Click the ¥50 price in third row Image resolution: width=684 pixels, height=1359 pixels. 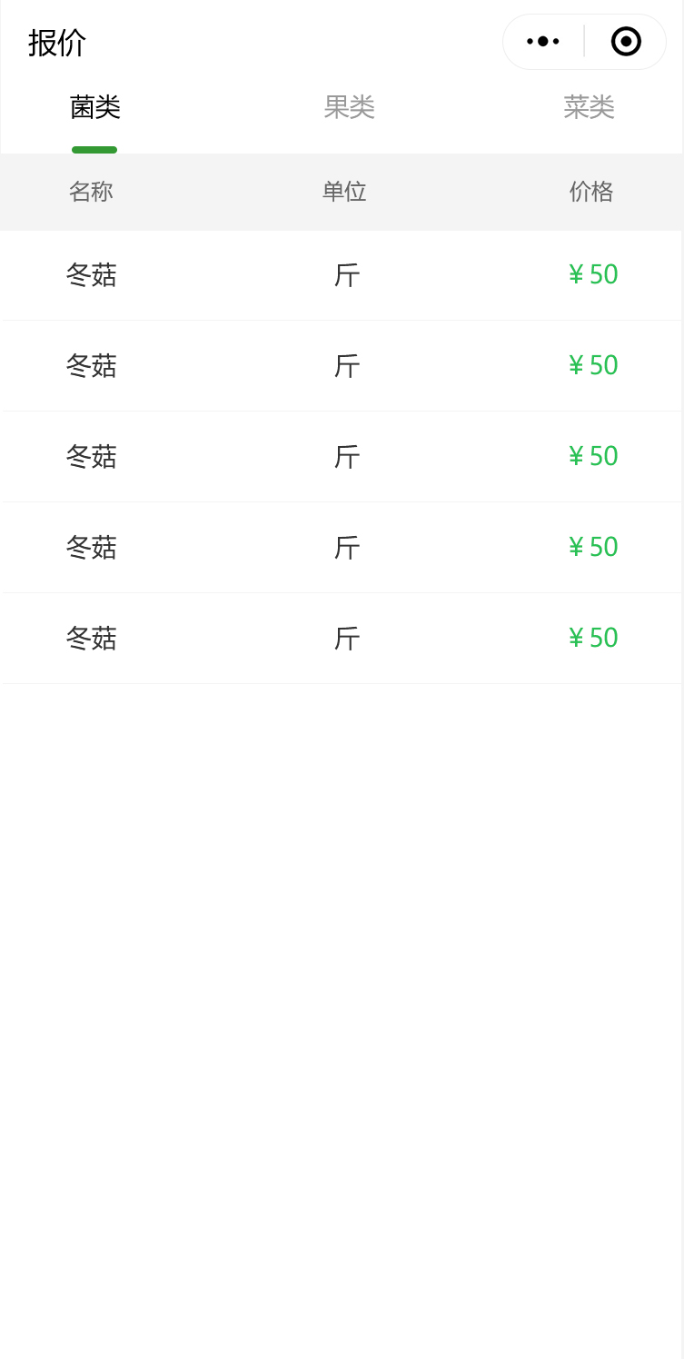(593, 456)
